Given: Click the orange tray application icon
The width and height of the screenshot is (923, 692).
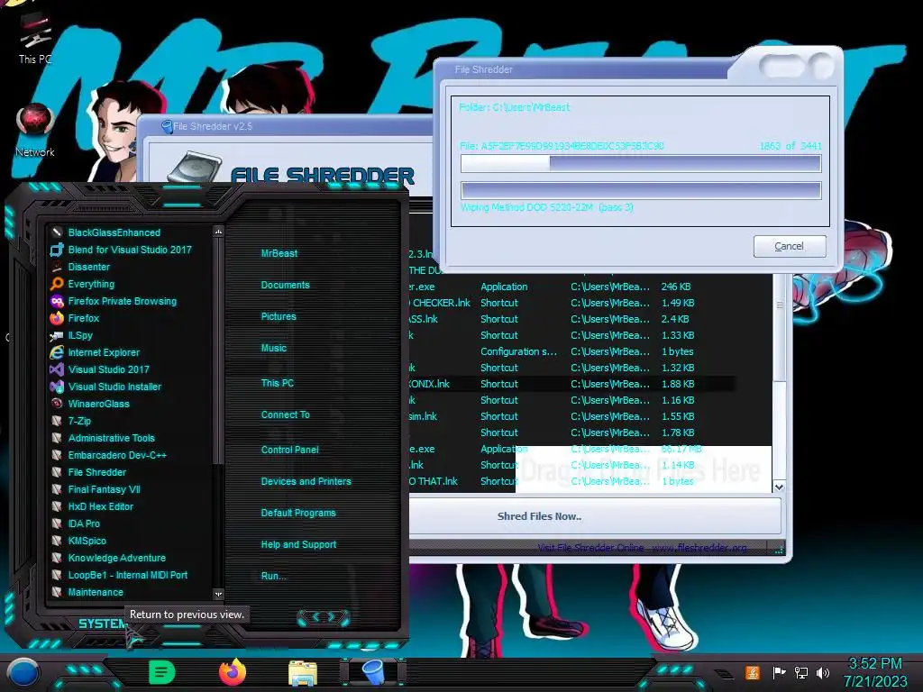Looking at the screenshot, I should tap(753, 672).
